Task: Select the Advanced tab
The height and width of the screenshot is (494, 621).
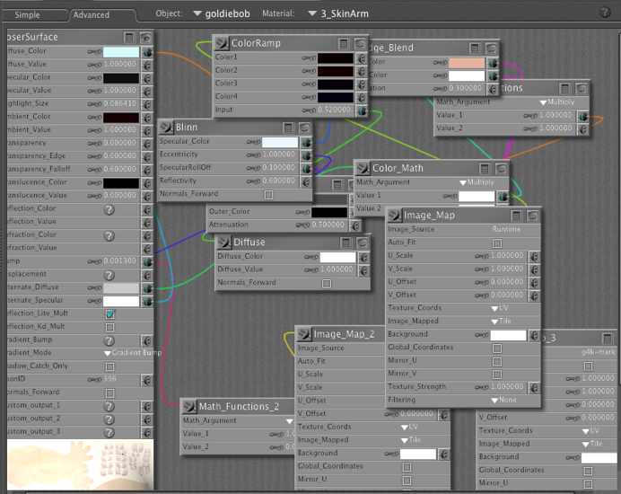Action: pos(91,14)
